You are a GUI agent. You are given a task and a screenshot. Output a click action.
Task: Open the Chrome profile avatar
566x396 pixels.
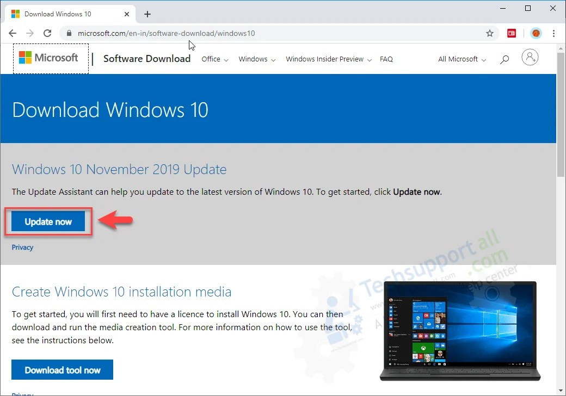coord(536,33)
